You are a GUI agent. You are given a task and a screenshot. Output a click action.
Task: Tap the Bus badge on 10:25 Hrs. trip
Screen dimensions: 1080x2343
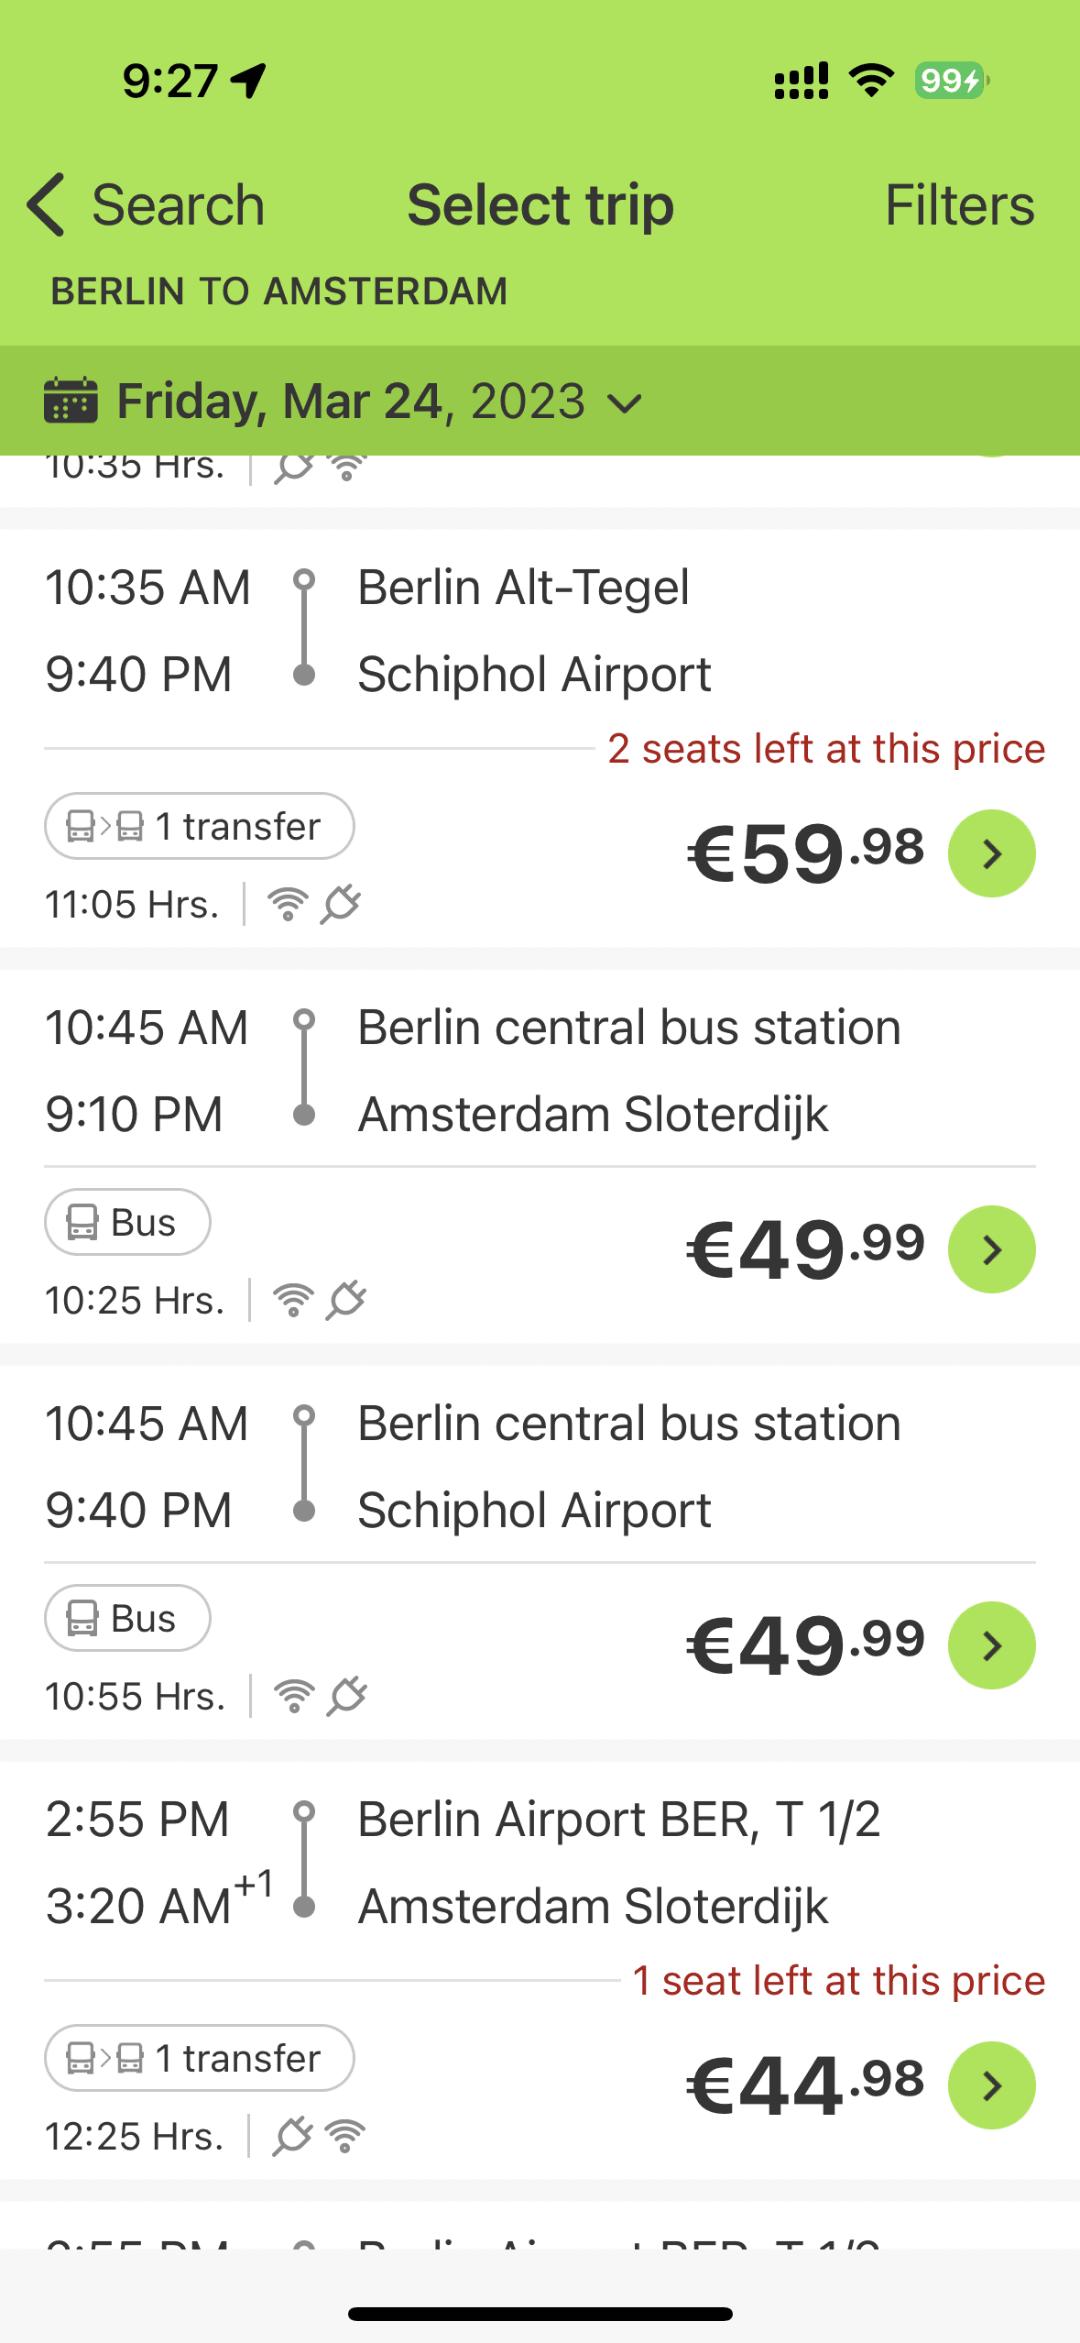point(127,1222)
